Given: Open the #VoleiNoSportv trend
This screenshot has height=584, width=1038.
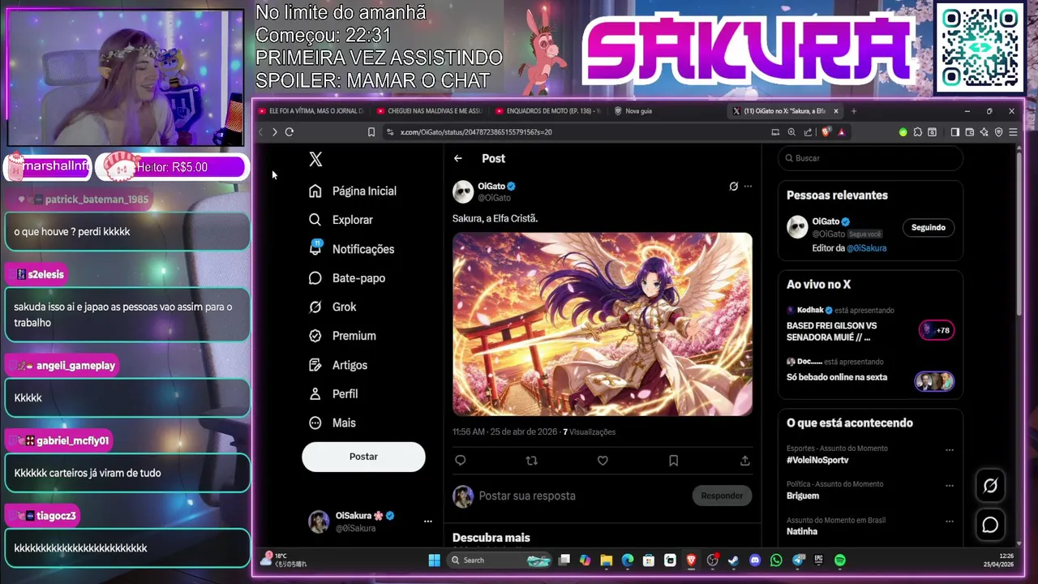Looking at the screenshot, I should [817, 460].
